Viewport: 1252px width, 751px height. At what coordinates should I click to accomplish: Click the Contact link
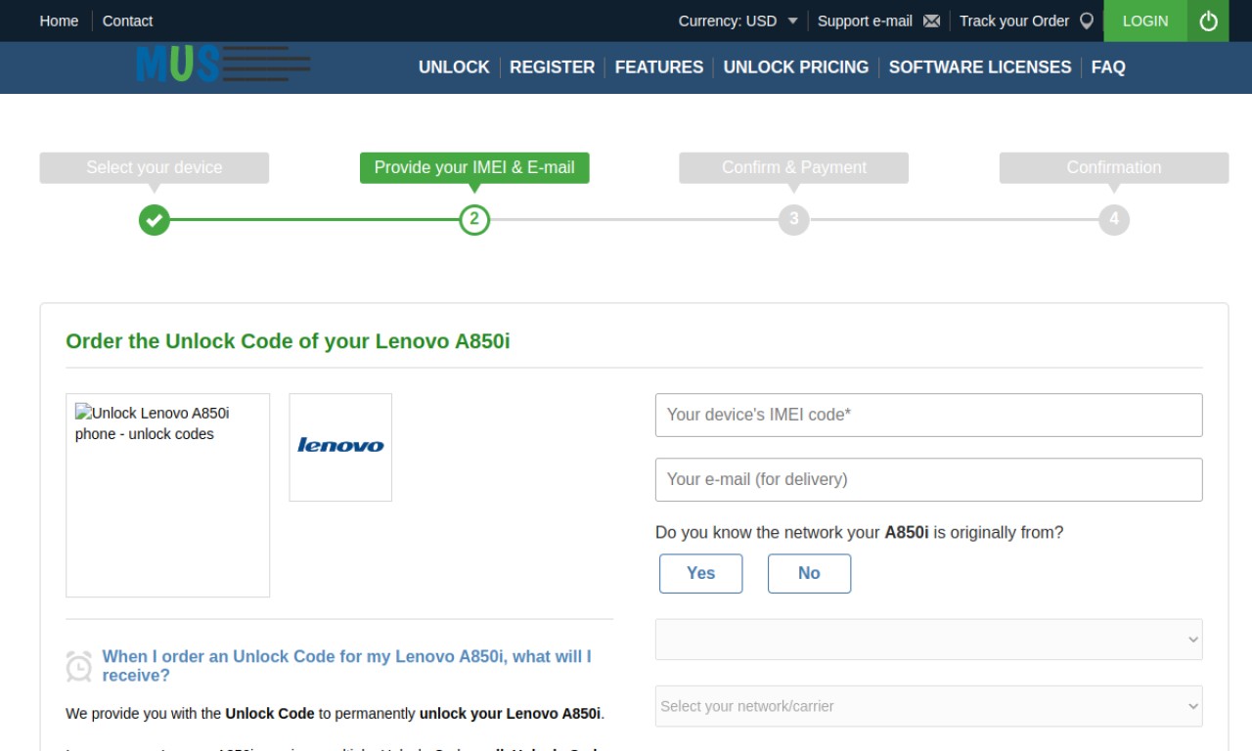pyautogui.click(x=128, y=21)
